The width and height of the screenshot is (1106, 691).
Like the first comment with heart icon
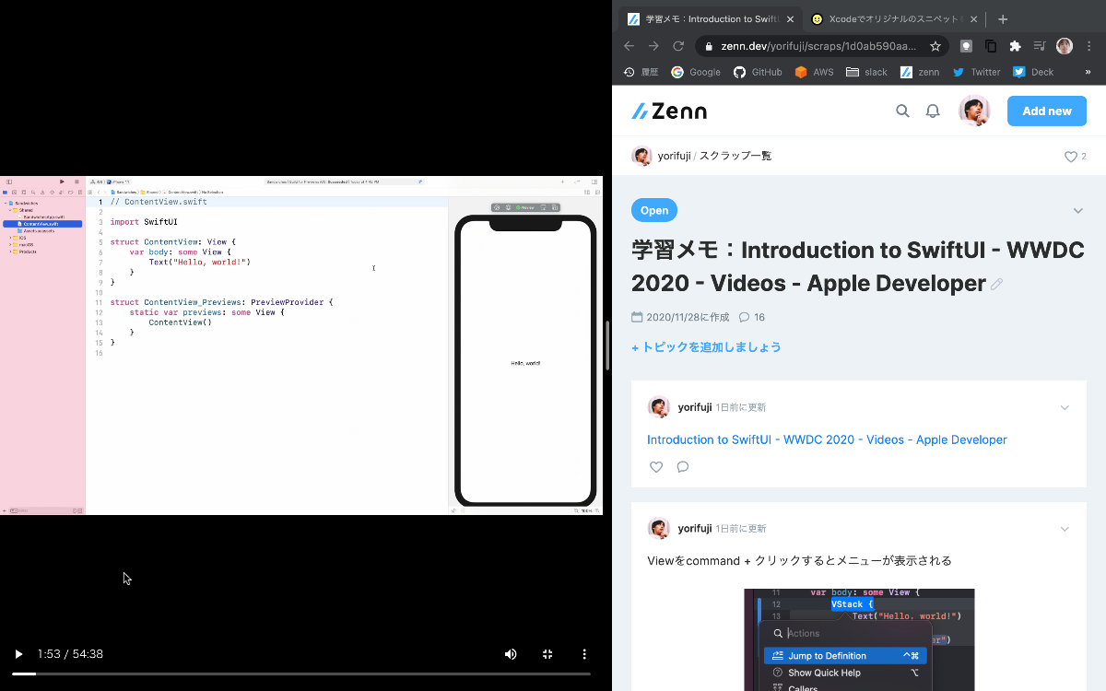(656, 467)
